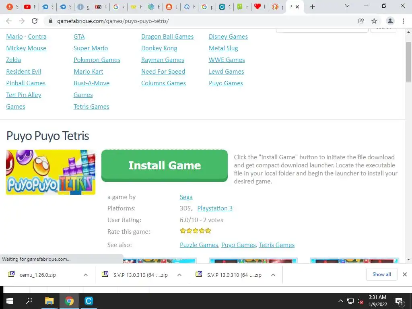The image size is (412, 309).
Task: Switch to the green favicon tab
Action: point(242,7)
